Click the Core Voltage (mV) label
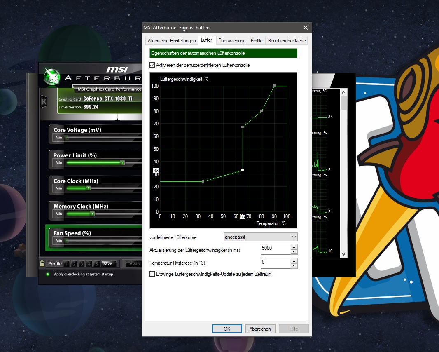The height and width of the screenshot is (352, 439). (x=77, y=130)
